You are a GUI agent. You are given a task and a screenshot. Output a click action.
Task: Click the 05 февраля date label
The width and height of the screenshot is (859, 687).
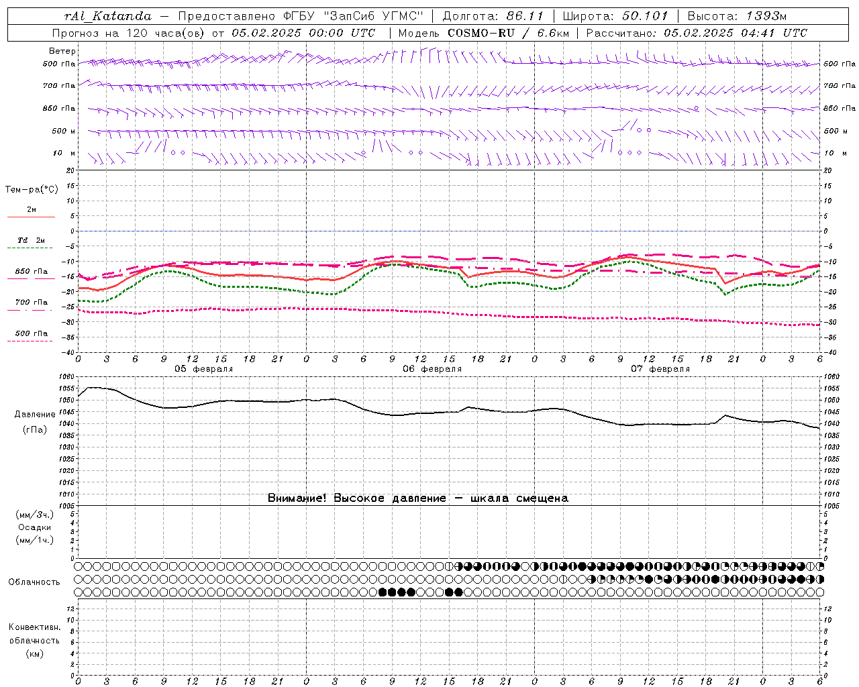tap(204, 369)
